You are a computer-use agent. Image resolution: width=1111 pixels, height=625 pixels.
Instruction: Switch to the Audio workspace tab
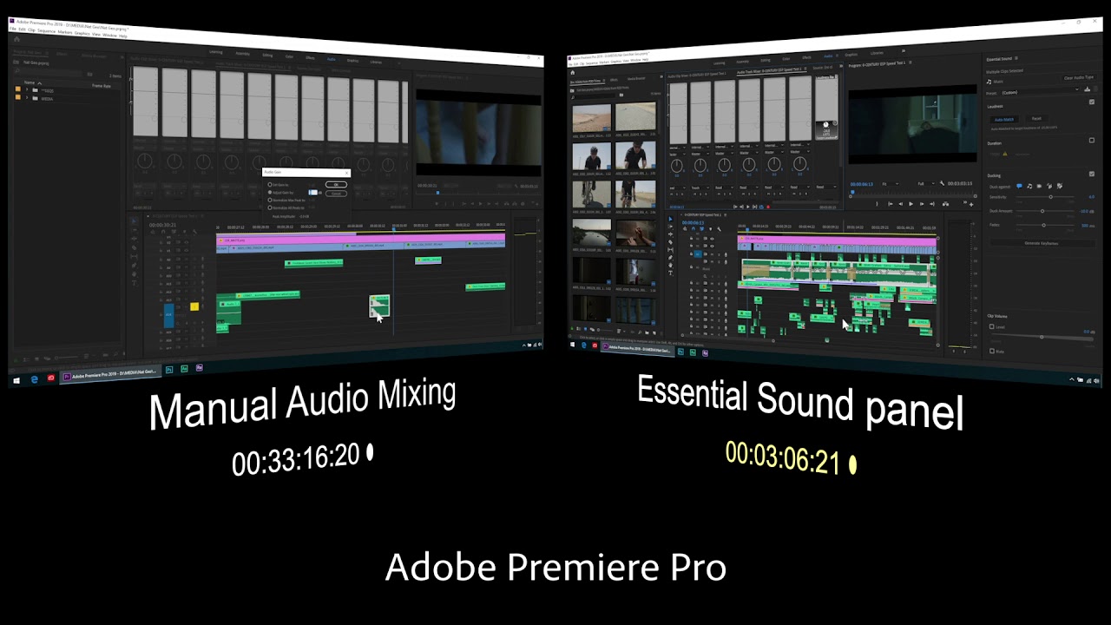[x=331, y=58]
